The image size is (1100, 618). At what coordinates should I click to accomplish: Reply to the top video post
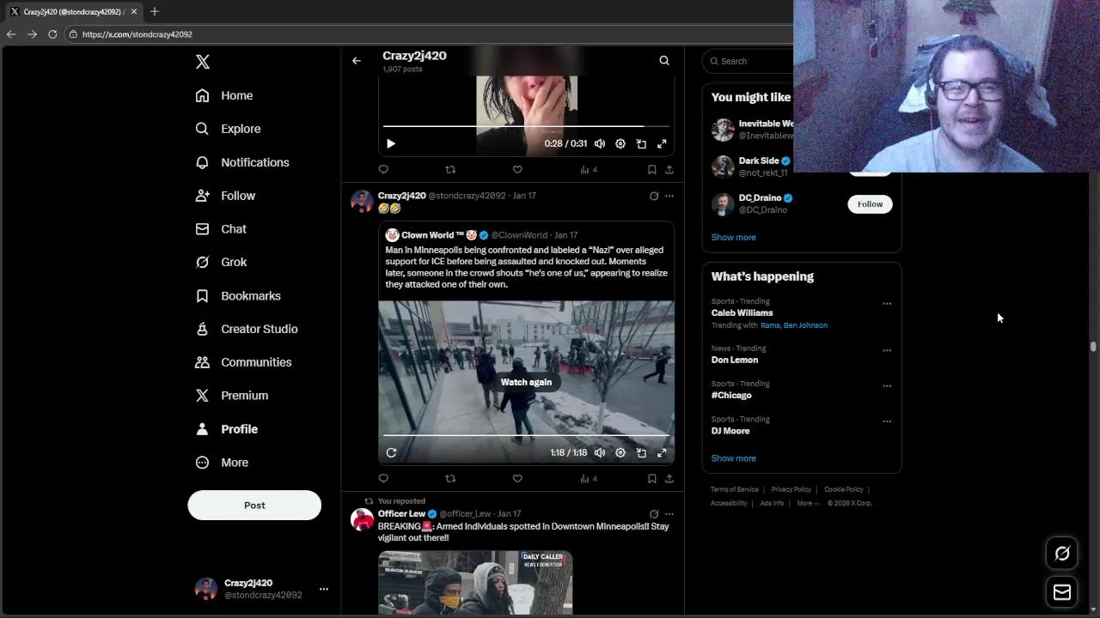coord(383,170)
